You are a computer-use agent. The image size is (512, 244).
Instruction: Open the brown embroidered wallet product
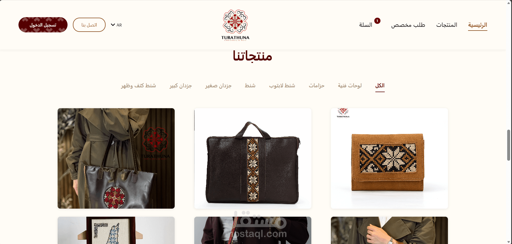tap(389, 158)
